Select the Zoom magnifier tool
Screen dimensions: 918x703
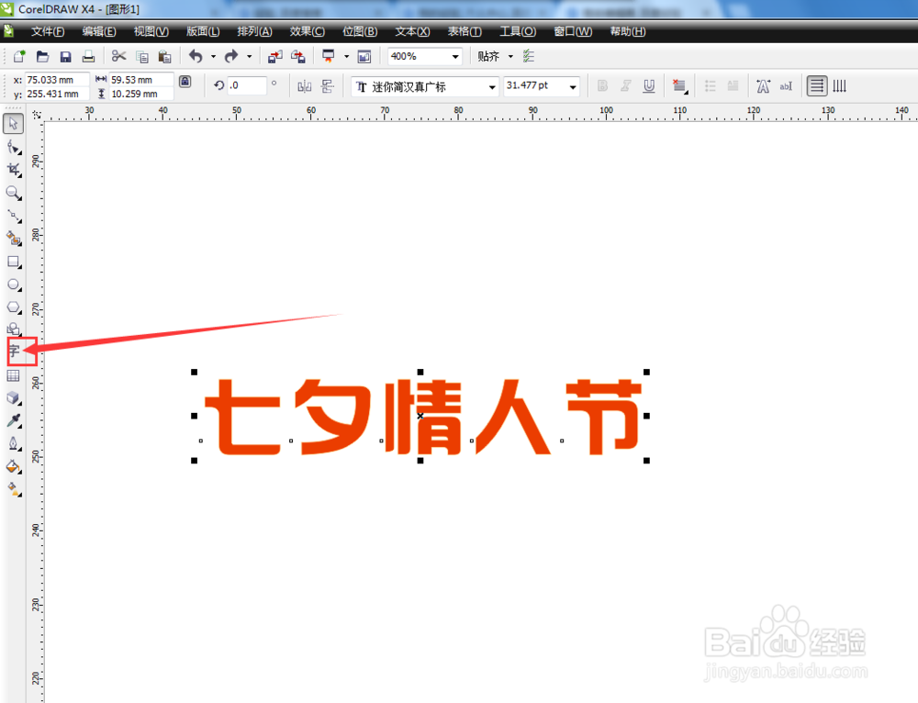[14, 193]
